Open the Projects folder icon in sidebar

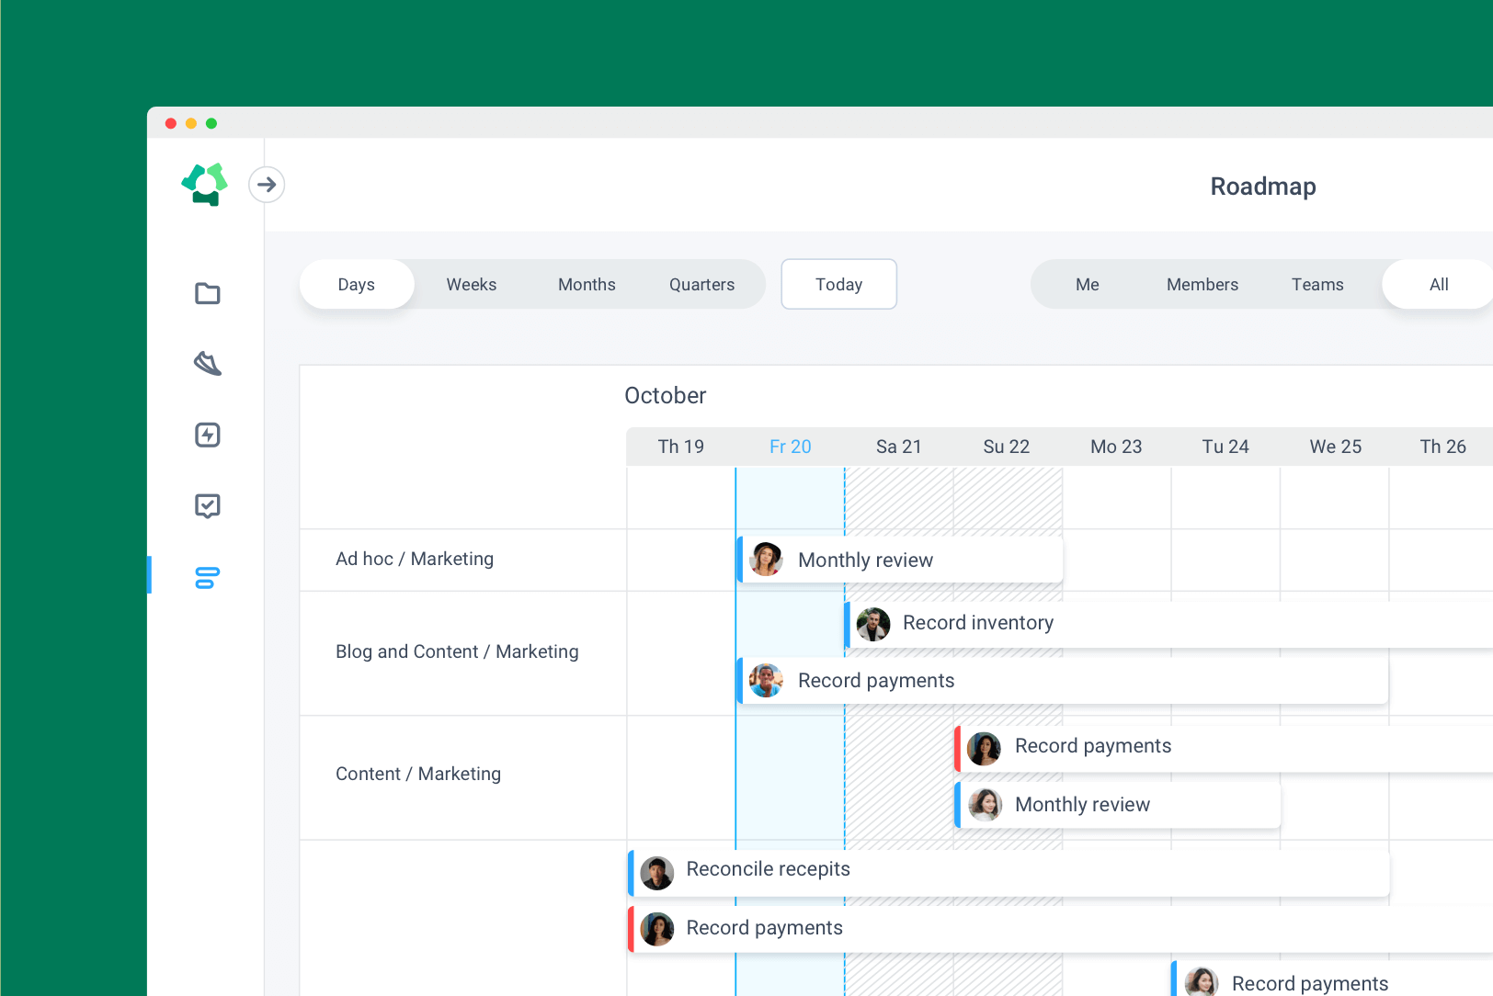(x=208, y=293)
